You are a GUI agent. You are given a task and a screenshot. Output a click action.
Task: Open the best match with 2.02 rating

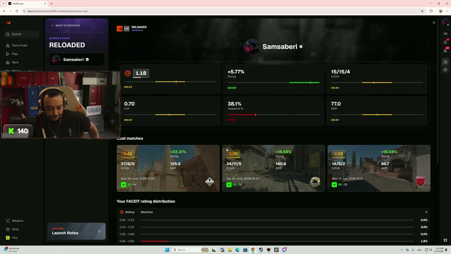pyautogui.click(x=379, y=168)
